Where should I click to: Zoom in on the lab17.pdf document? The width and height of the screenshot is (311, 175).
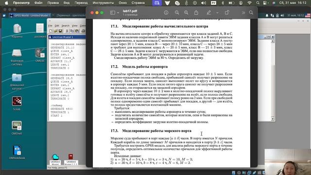tap(186, 13)
